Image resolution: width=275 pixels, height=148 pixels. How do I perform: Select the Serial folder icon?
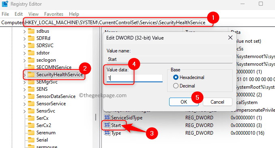[x=31, y=140]
